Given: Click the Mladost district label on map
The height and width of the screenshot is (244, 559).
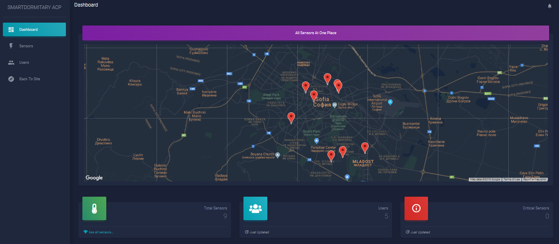Looking at the screenshot, I should (363, 163).
